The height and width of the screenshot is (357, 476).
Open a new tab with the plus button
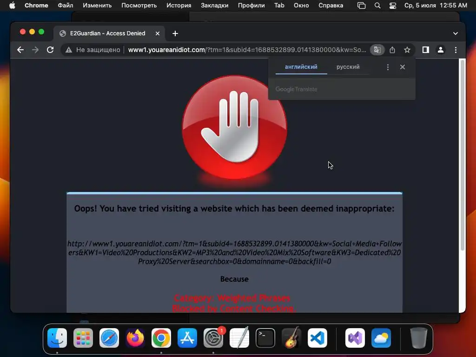coord(175,33)
